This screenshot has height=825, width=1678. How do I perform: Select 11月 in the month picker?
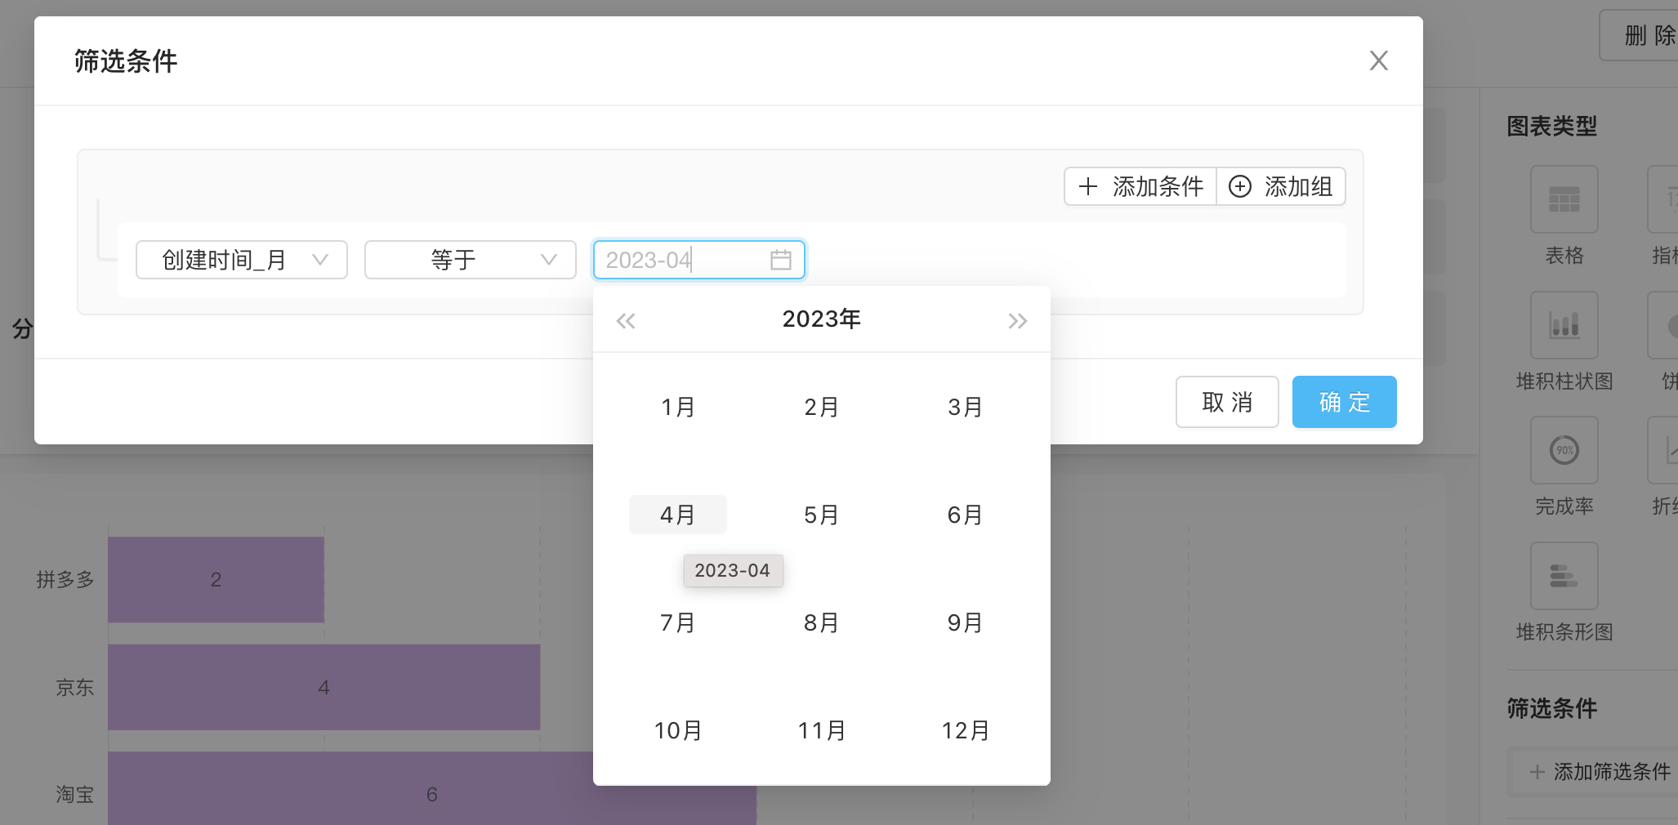click(822, 730)
